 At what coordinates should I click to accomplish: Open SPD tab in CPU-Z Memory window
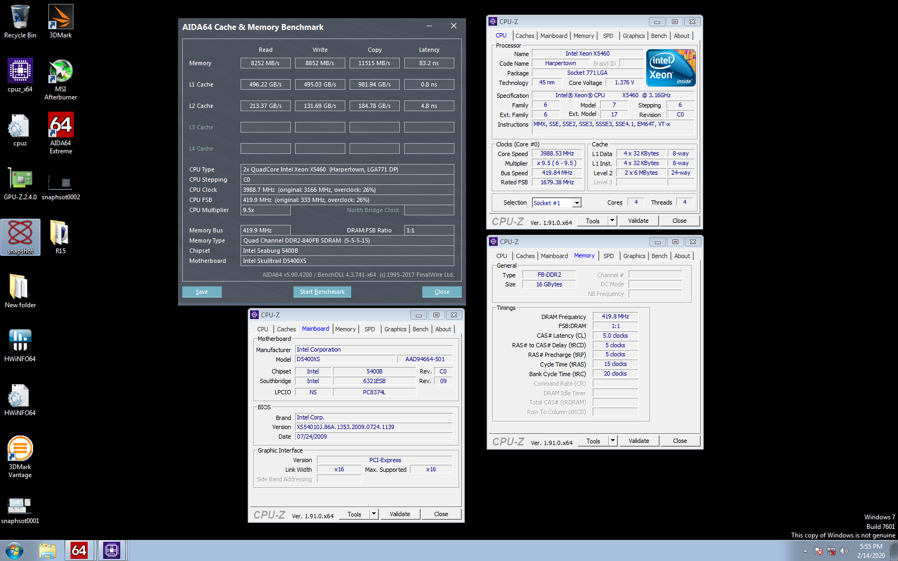[609, 256]
